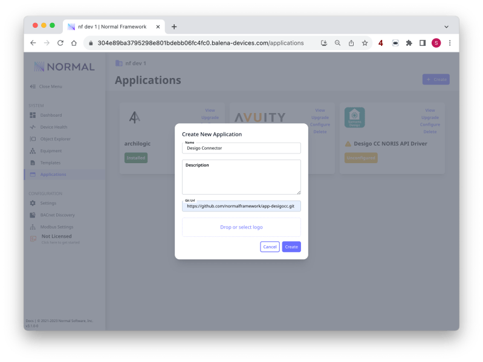This screenshot has height=362, width=483.
Task: Open Object Explorer in the sidebar
Action: [55, 139]
